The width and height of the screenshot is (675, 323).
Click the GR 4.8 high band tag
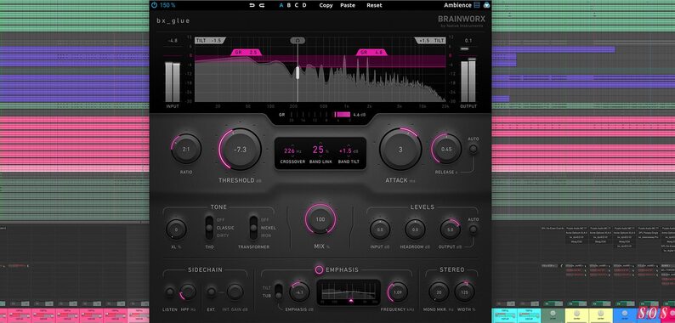[372, 52]
